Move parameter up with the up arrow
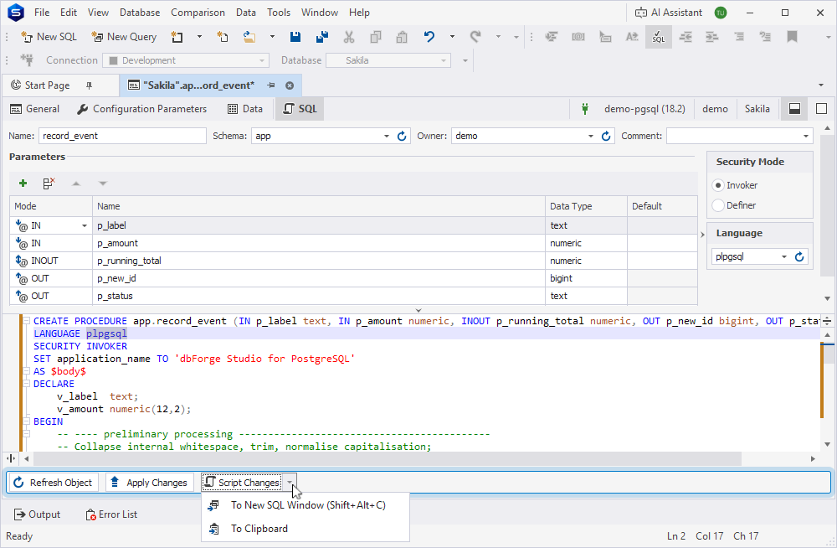Viewport: 837px width, 548px height. (x=76, y=184)
